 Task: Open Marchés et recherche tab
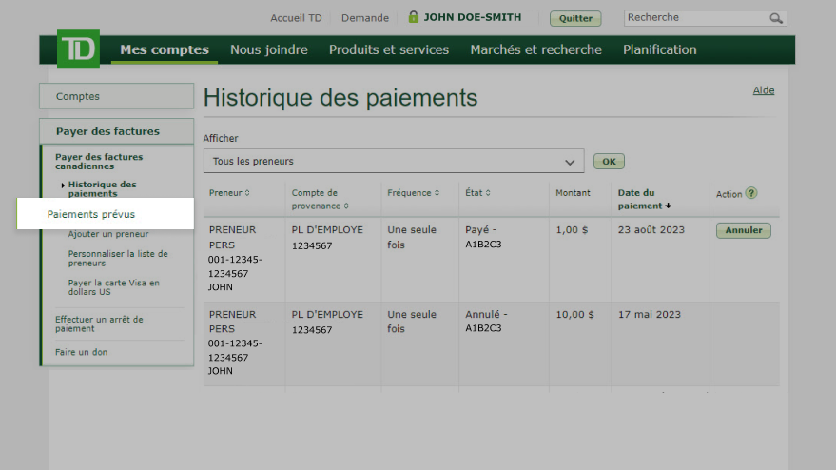coord(535,49)
